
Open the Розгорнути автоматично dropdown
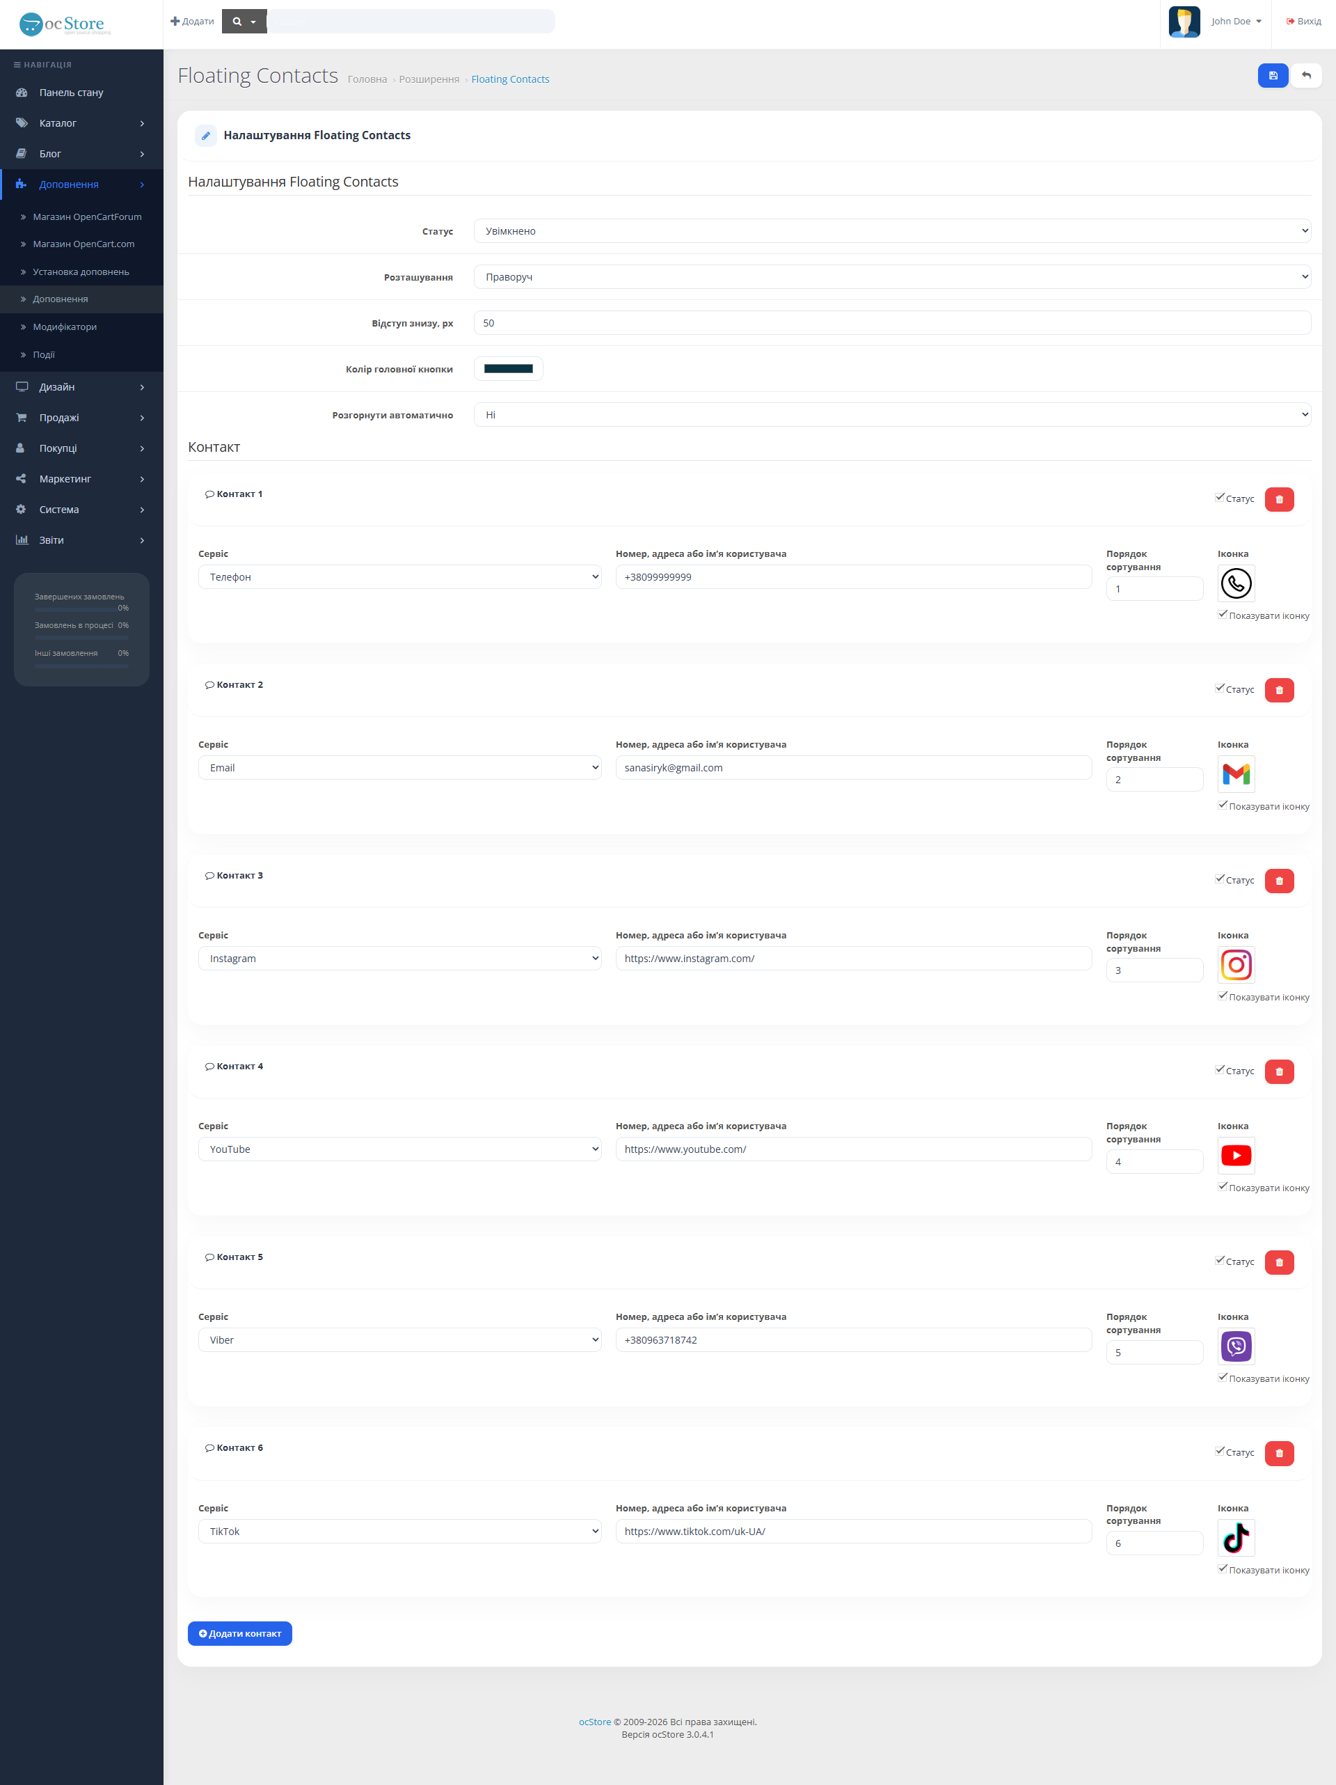[x=891, y=415]
